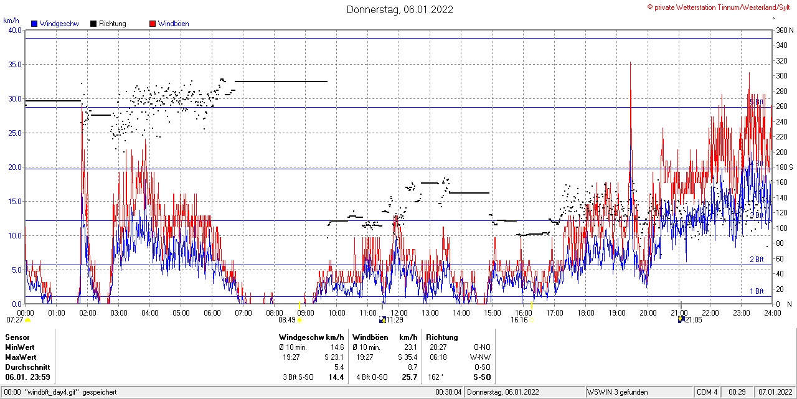This screenshot has width=797, height=399.
Task: Click the 2 Bft threshold label
Action: click(756, 260)
